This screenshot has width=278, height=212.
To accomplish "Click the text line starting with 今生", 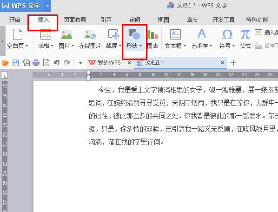I will [x=188, y=90].
